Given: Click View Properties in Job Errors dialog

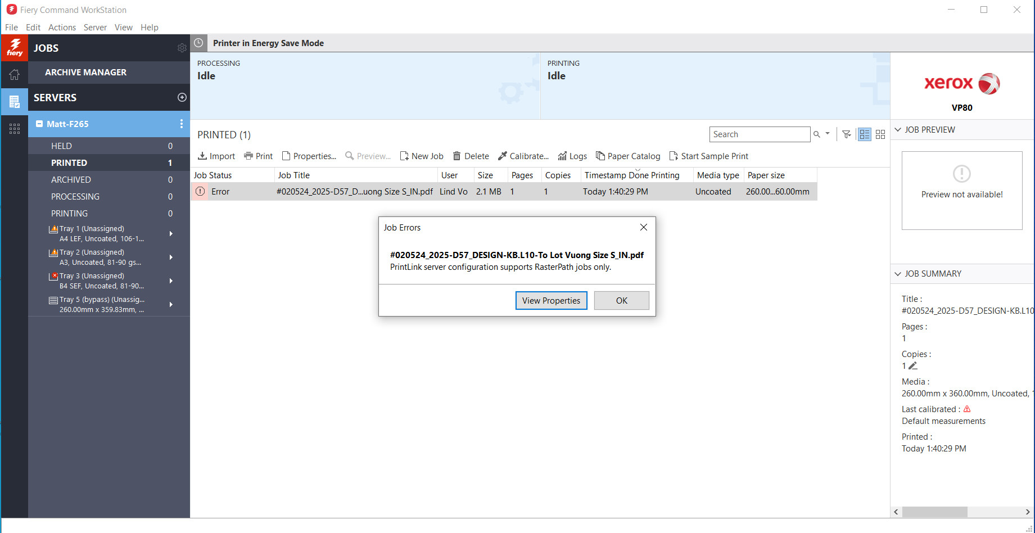Looking at the screenshot, I should point(551,300).
